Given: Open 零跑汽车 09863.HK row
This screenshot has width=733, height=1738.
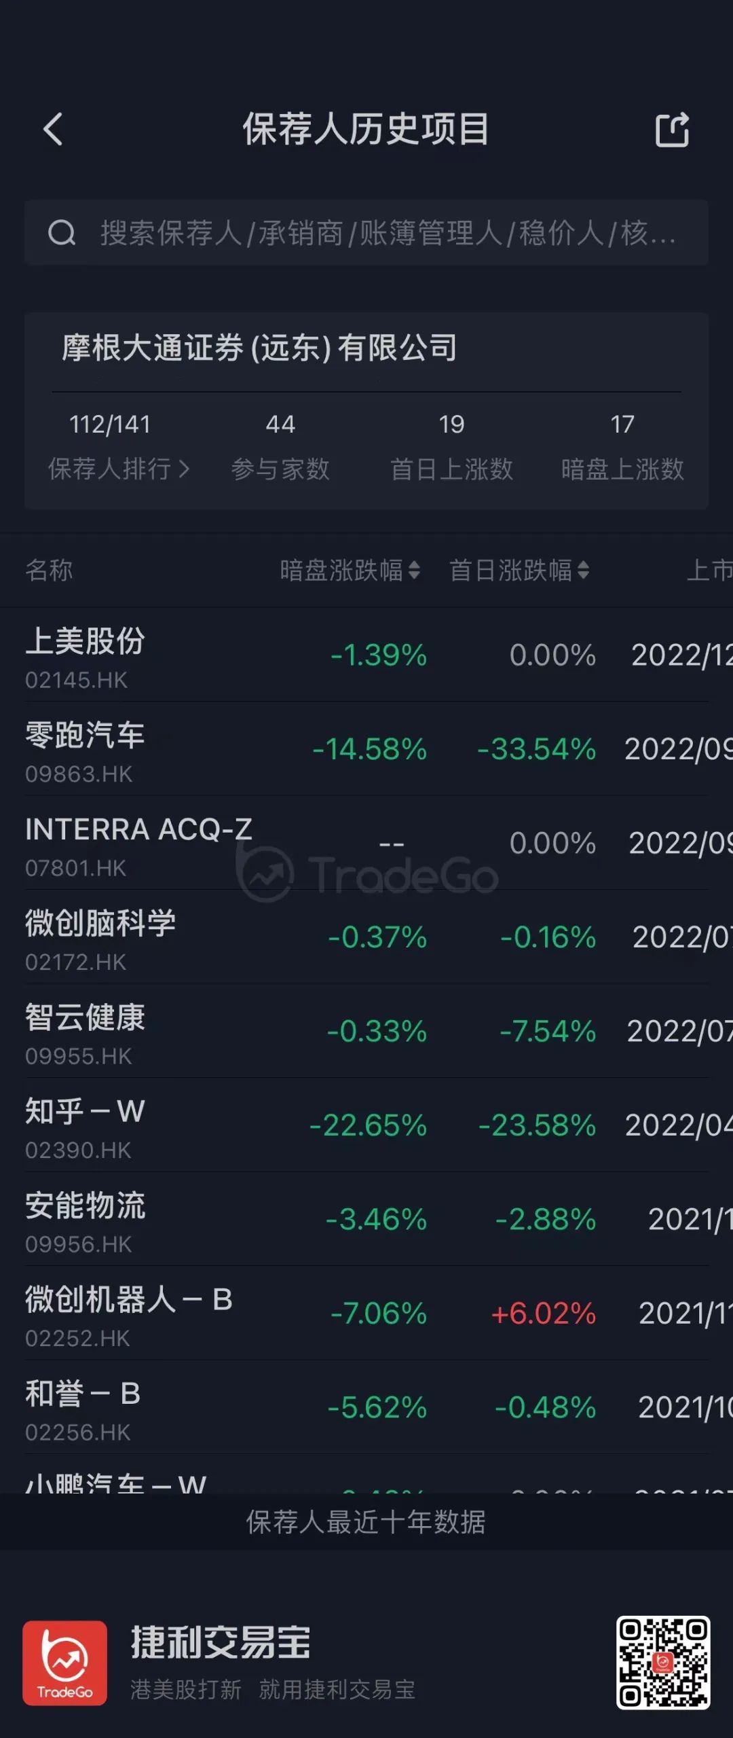Looking at the screenshot, I should 366,748.
